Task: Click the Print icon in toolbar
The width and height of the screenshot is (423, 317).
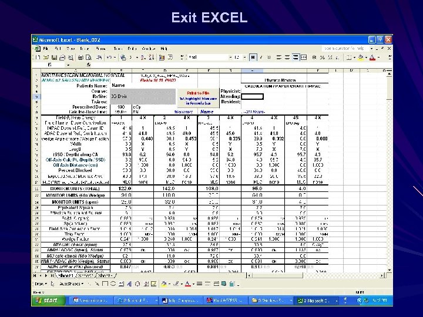Action: (80, 58)
